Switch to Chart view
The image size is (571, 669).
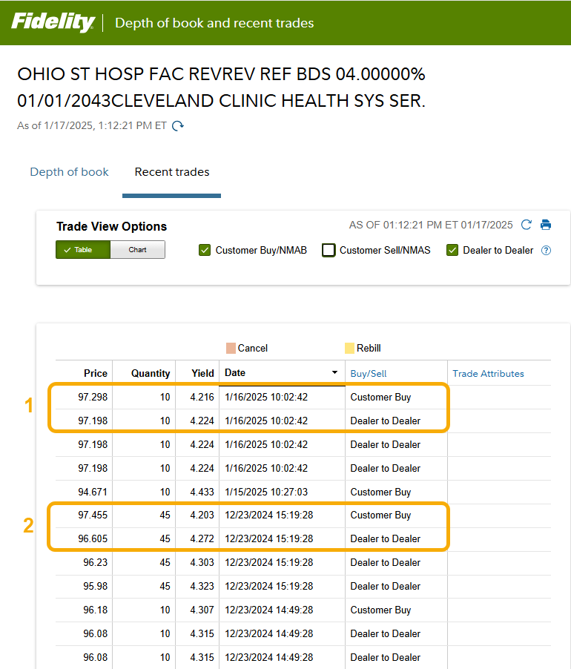(137, 250)
